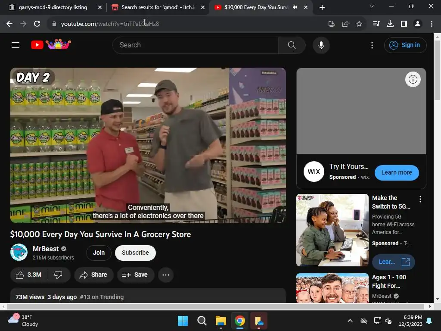The width and height of the screenshot is (441, 331).
Task: View site info via lock icon
Action: 54,24
